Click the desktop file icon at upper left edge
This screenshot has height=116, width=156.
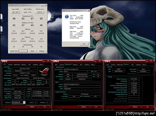coord(1,17)
